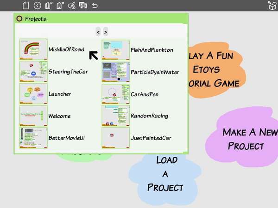The image size is (278, 208).
Task: Go to next page of projects
Action: 106,32
